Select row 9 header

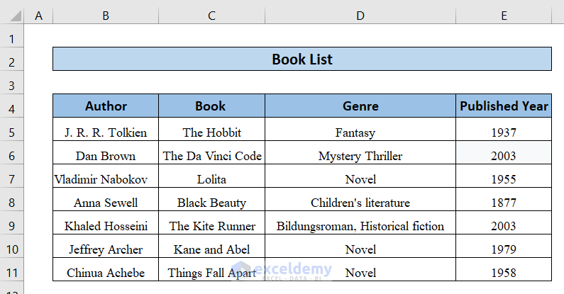coord(12,226)
